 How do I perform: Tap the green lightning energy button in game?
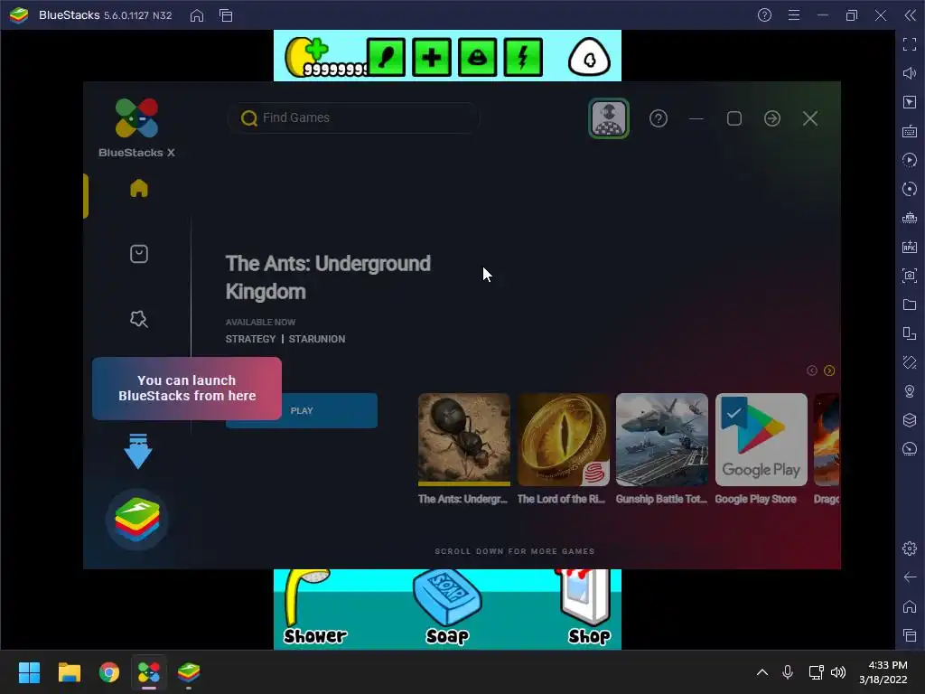pos(523,57)
